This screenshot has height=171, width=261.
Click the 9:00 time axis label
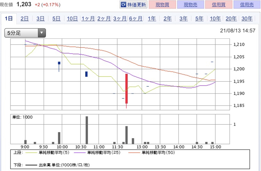coord(25,147)
